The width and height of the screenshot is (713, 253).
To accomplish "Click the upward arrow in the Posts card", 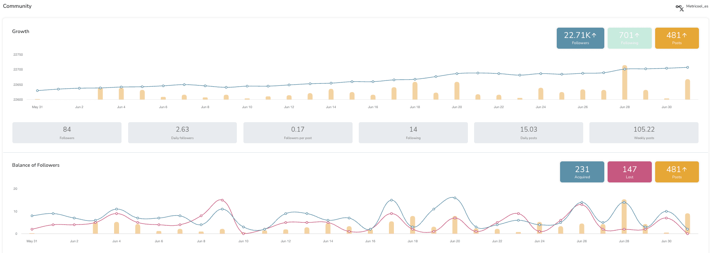I will (684, 35).
